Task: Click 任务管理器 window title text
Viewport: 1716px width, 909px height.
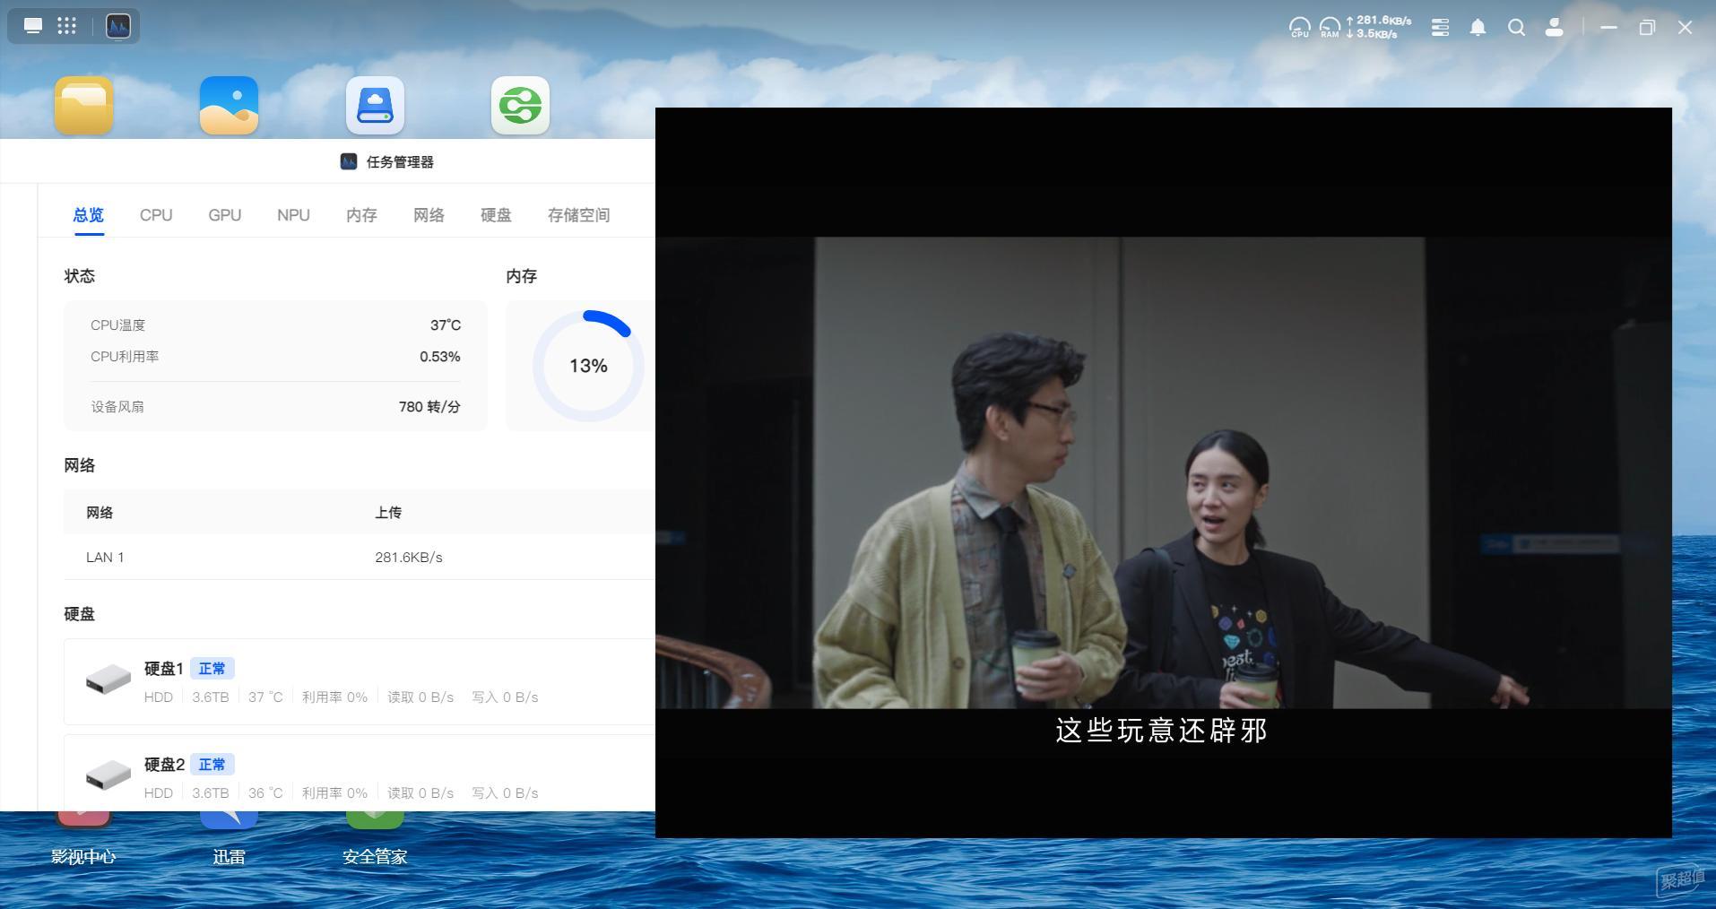Action: (400, 162)
